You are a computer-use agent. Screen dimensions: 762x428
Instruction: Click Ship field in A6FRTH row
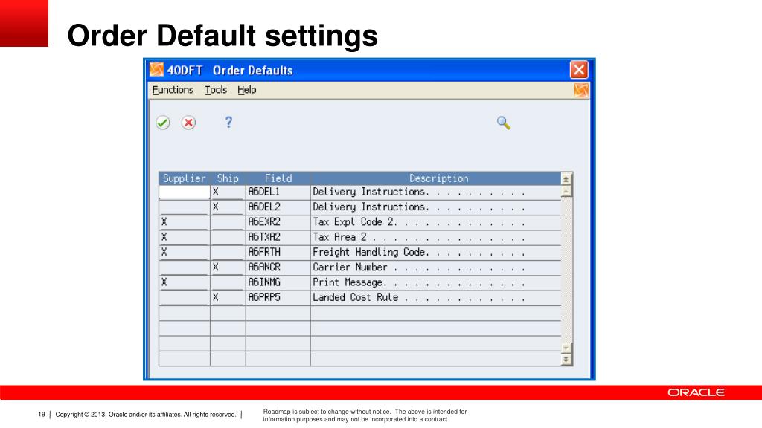point(228,253)
